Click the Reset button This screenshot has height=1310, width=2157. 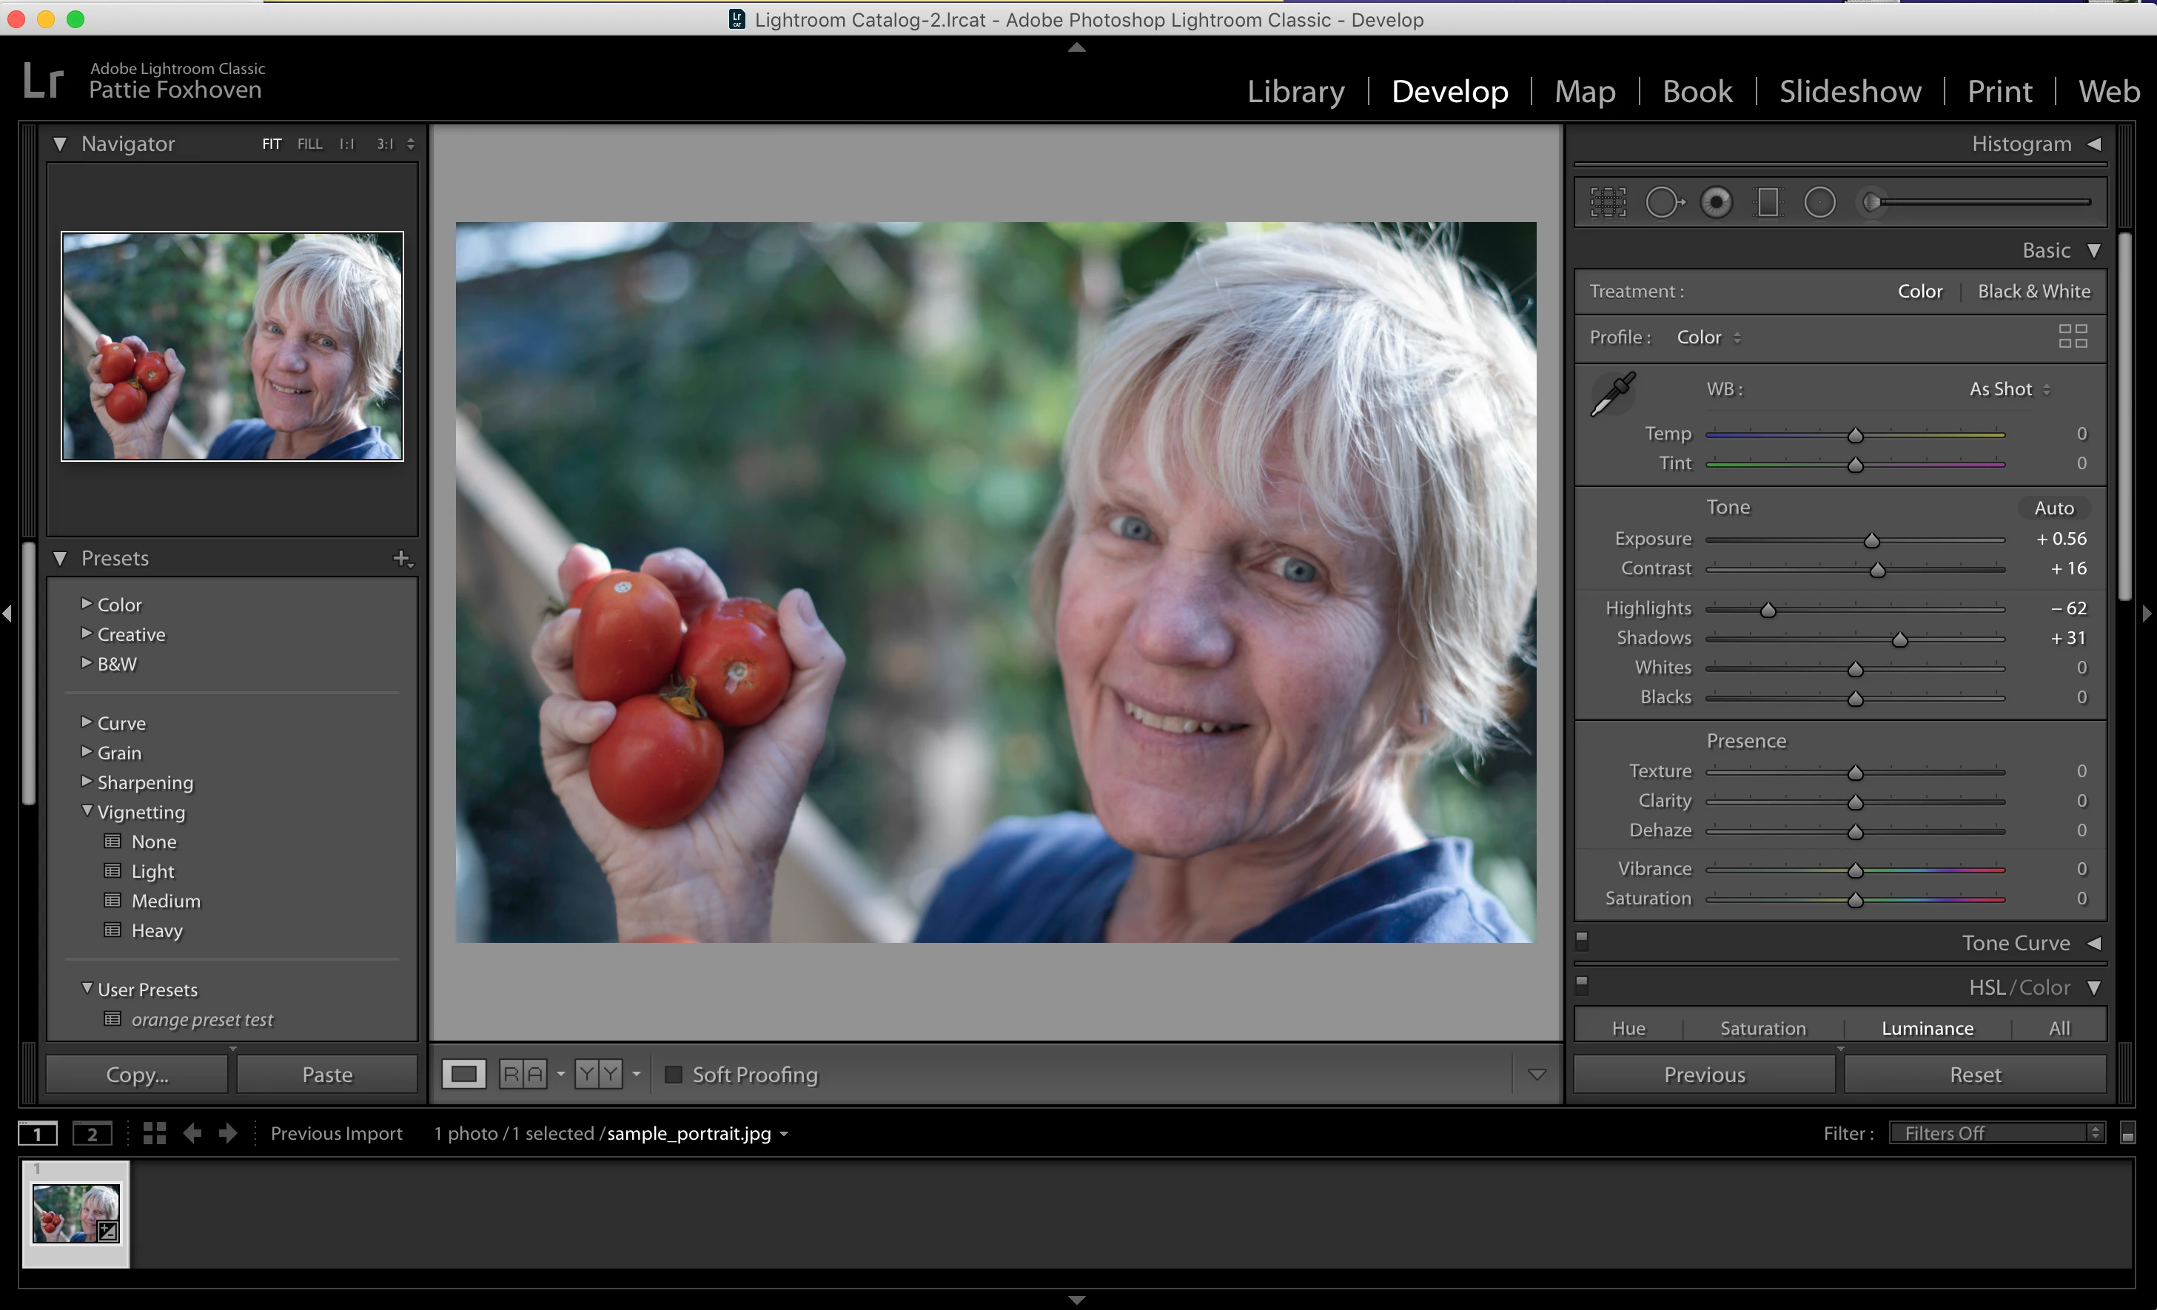(1975, 1075)
